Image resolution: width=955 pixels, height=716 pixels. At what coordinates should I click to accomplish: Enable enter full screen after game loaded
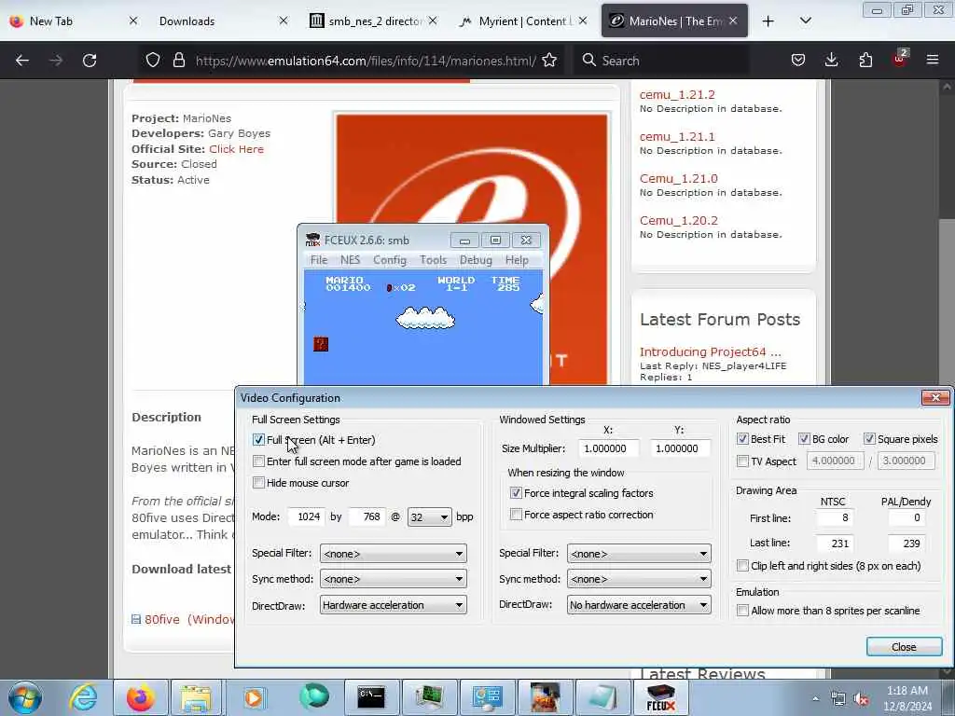point(259,461)
